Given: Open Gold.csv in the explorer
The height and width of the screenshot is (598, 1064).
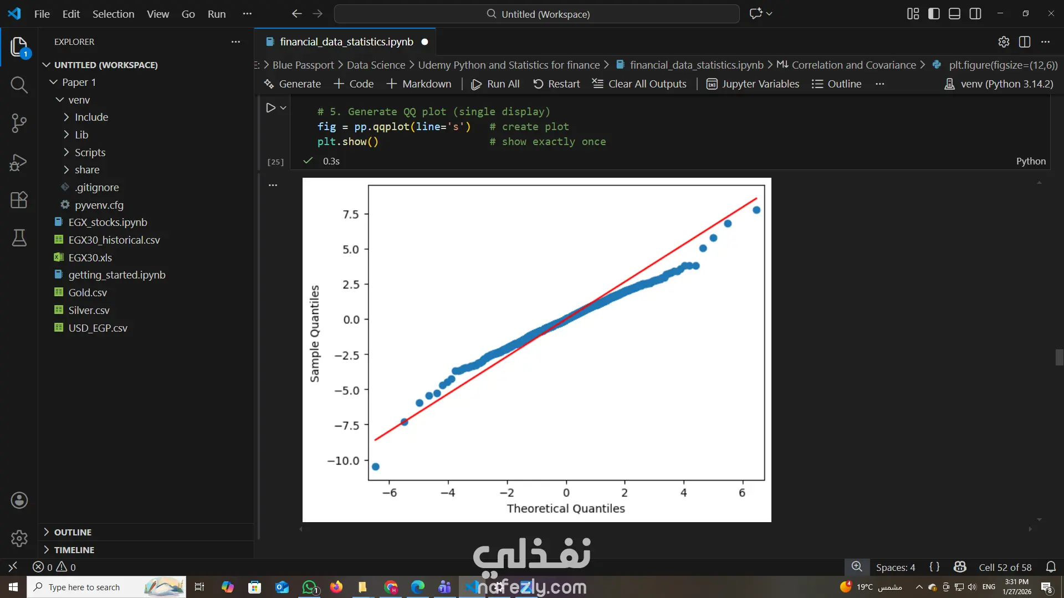Looking at the screenshot, I should click(88, 293).
